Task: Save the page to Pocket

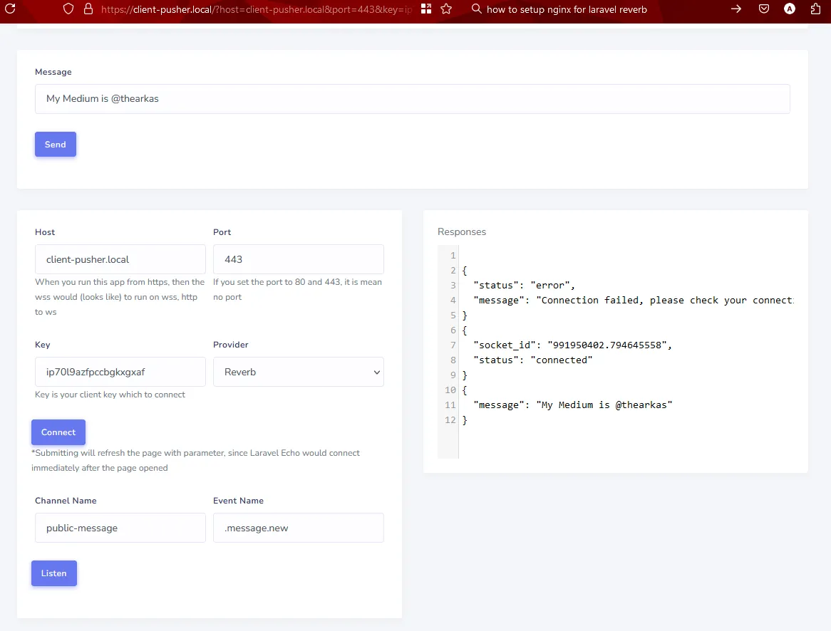Action: tap(764, 9)
